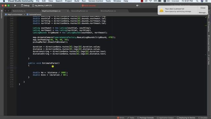Image resolution: width=211 pixels, height=119 pixels.
Task: Open Spotlight search in the menu bar
Action: tap(197, 1)
